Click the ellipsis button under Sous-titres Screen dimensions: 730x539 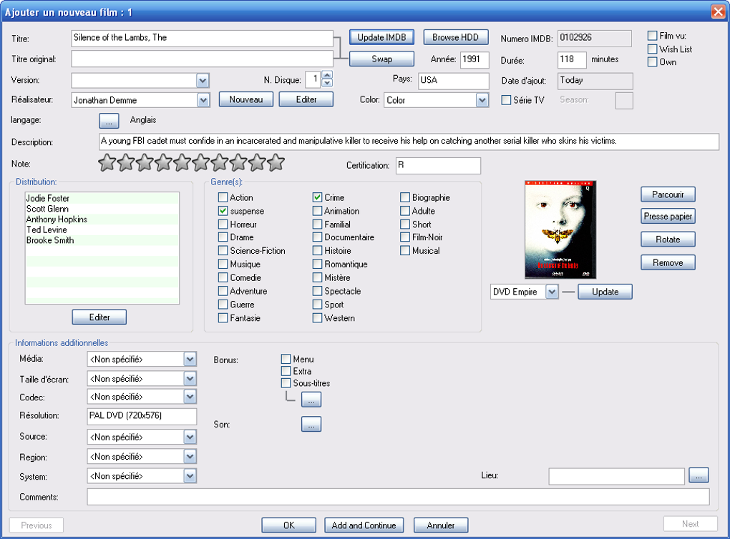click(311, 399)
